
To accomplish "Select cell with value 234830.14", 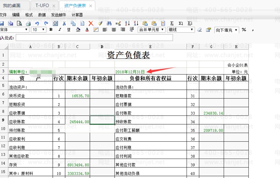I will pyautogui.click(x=211, y=112).
